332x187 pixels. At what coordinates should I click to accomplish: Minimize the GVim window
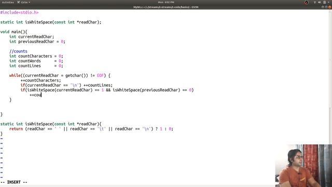[323, 7]
